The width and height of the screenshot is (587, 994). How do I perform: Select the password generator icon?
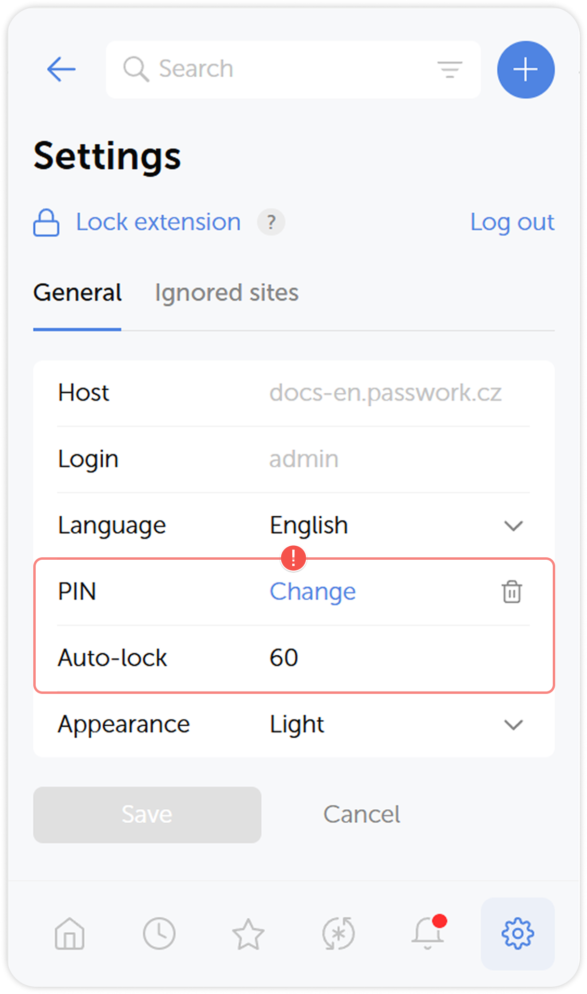[338, 934]
